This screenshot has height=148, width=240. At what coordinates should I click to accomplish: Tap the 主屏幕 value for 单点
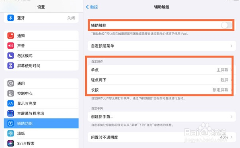(222, 70)
